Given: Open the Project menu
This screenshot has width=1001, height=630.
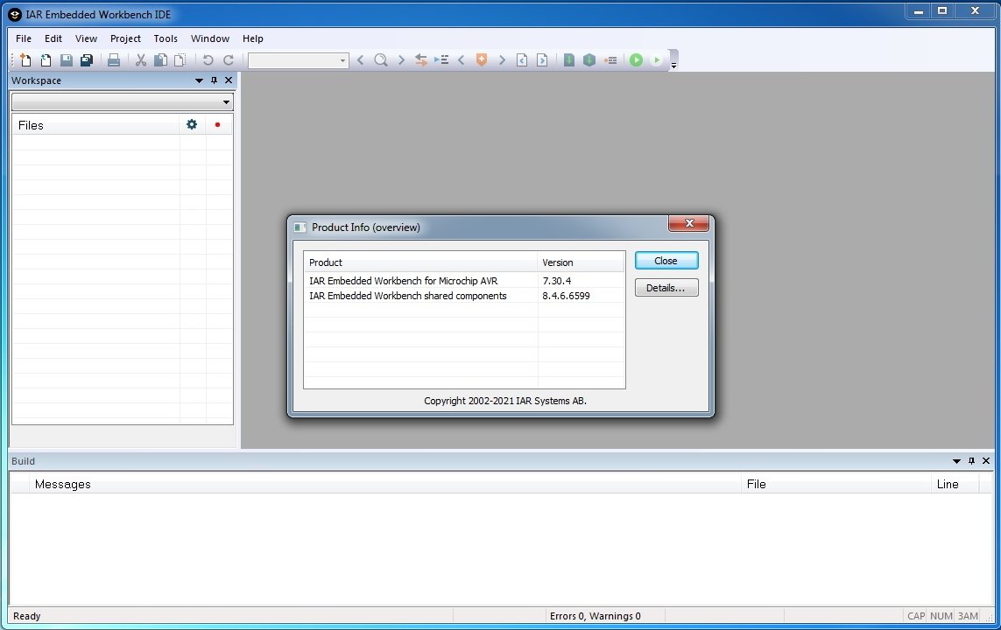Looking at the screenshot, I should pos(125,38).
